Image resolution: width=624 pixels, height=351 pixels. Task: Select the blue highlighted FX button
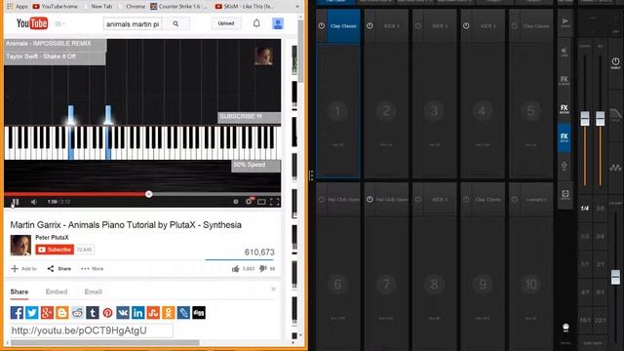564,137
